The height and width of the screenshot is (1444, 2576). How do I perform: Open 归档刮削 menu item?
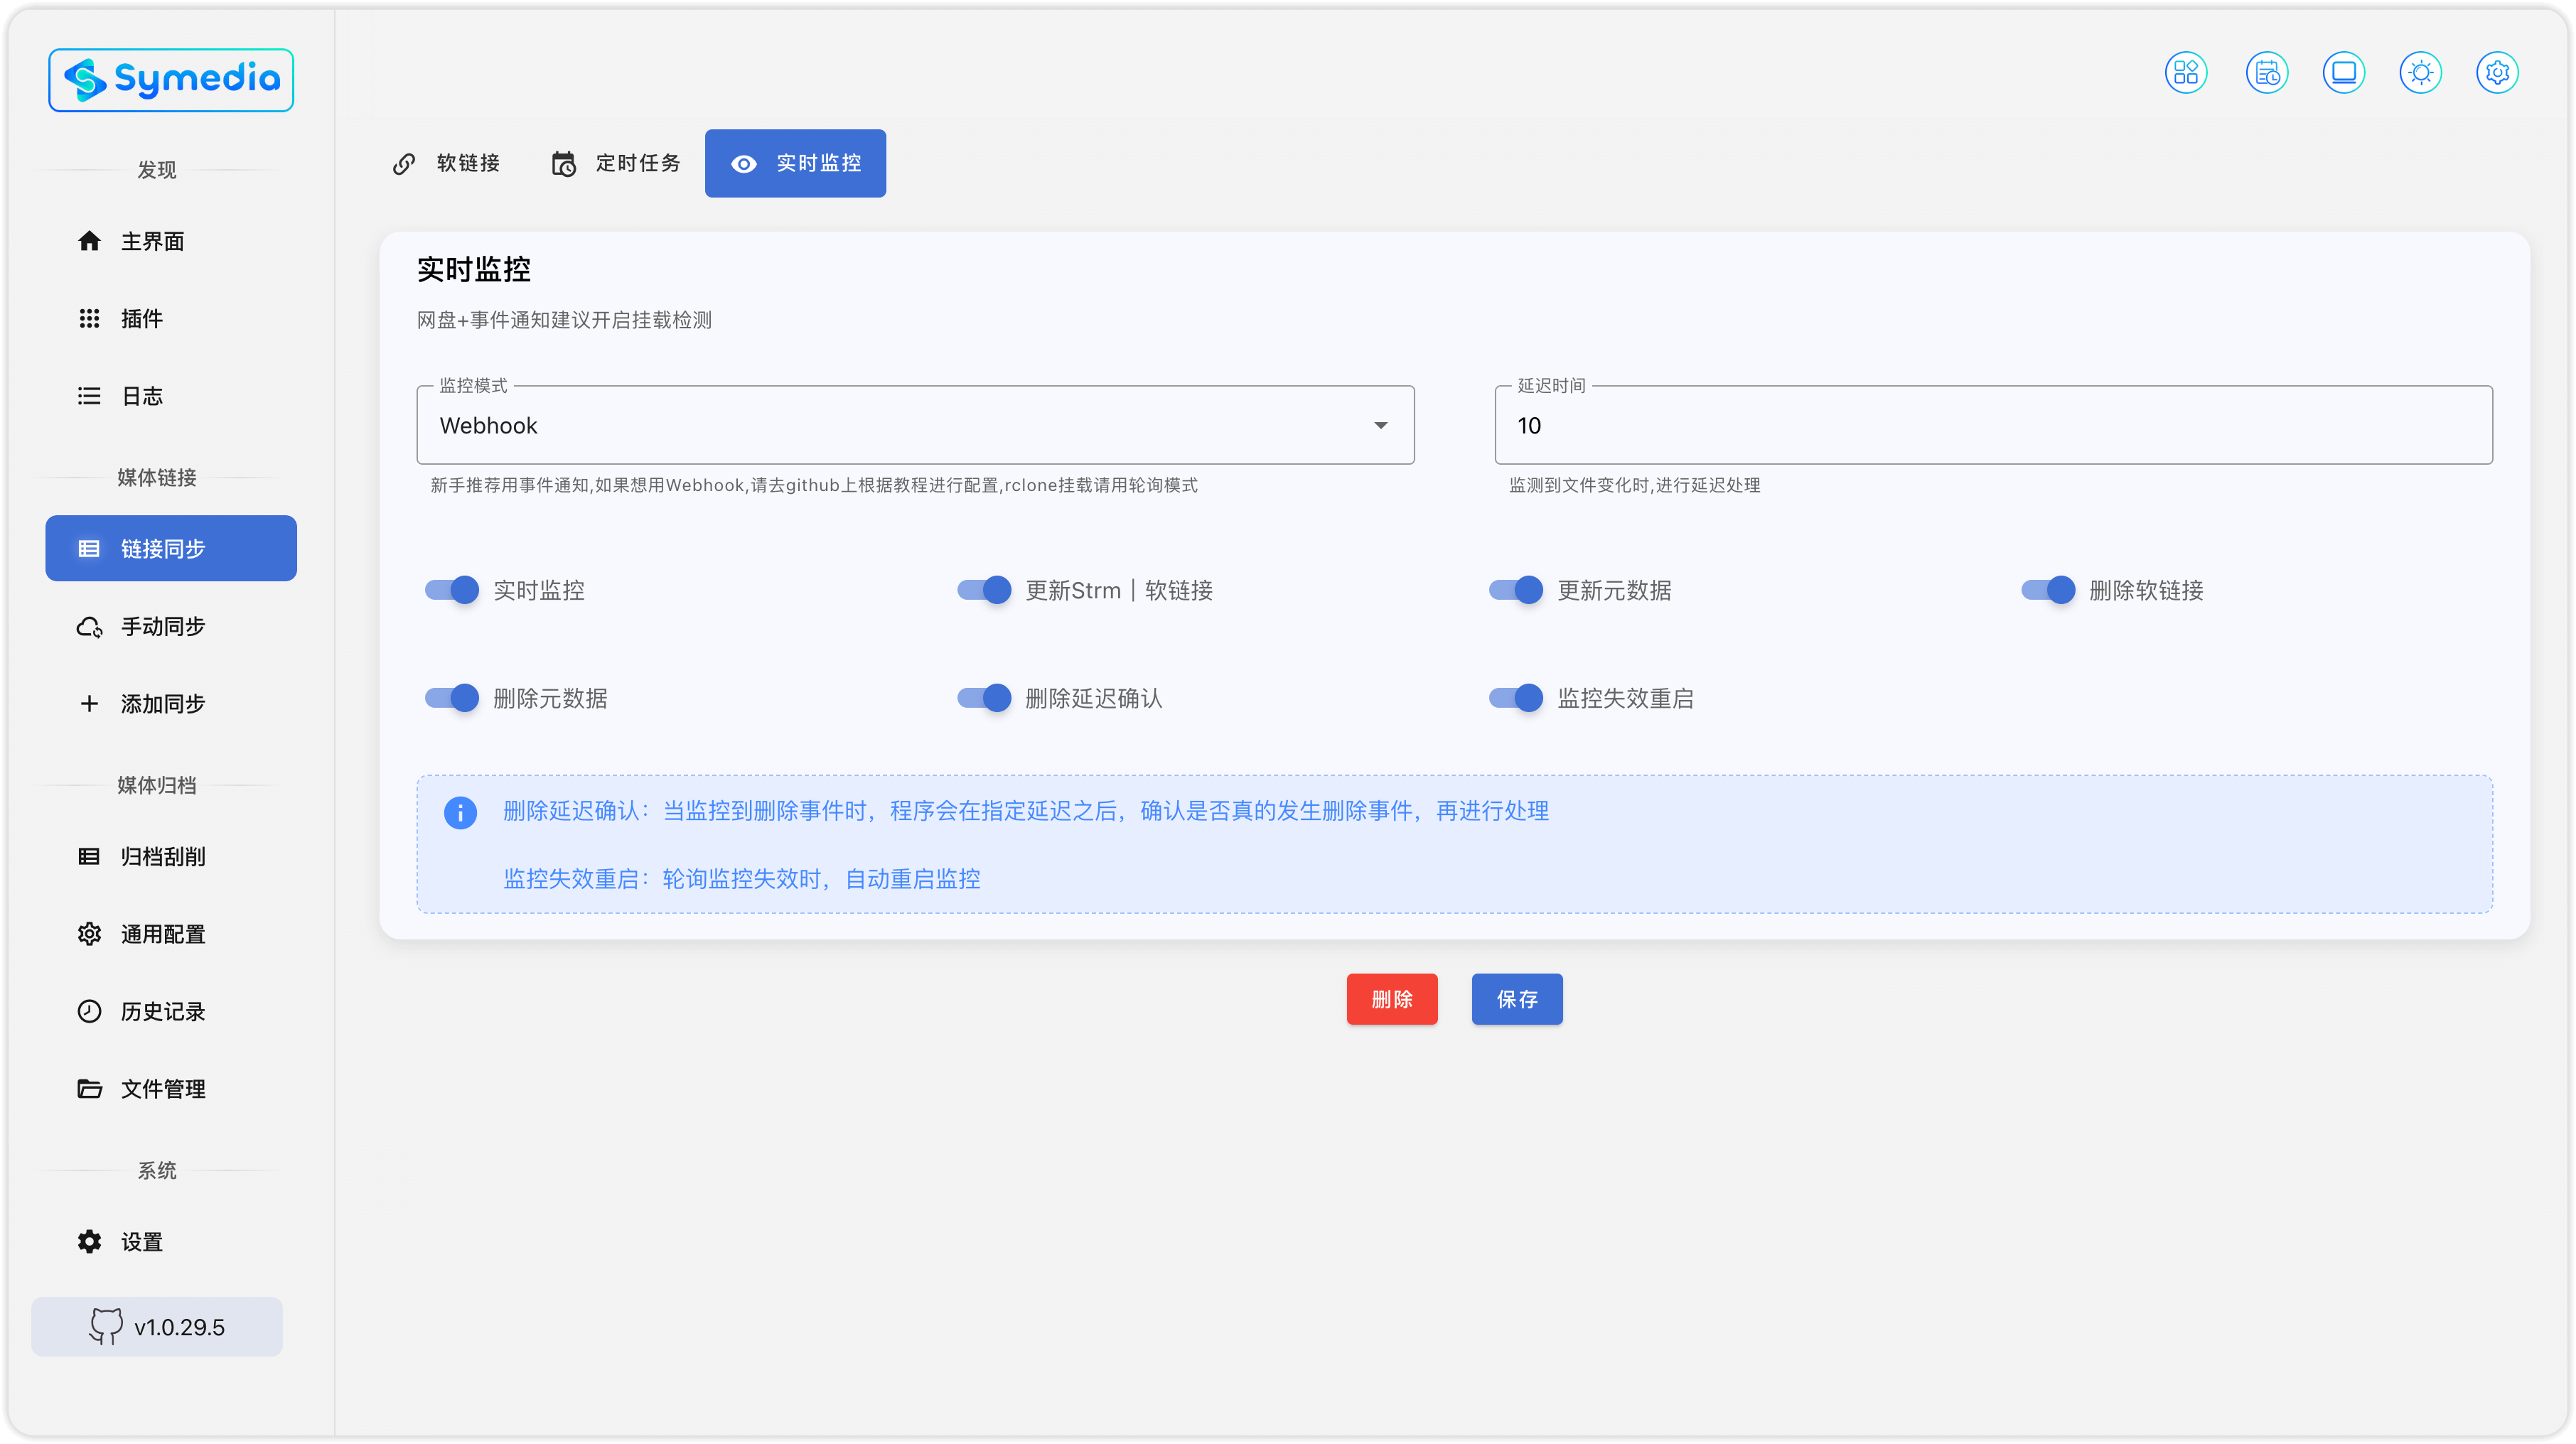point(171,856)
